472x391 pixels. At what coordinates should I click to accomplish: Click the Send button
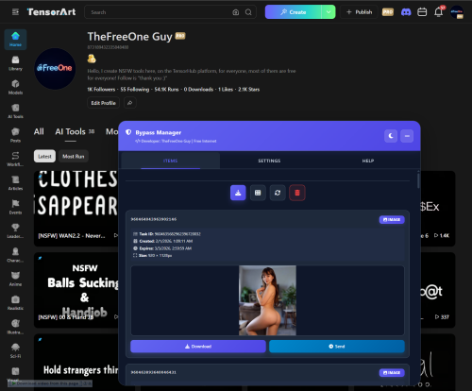point(337,347)
